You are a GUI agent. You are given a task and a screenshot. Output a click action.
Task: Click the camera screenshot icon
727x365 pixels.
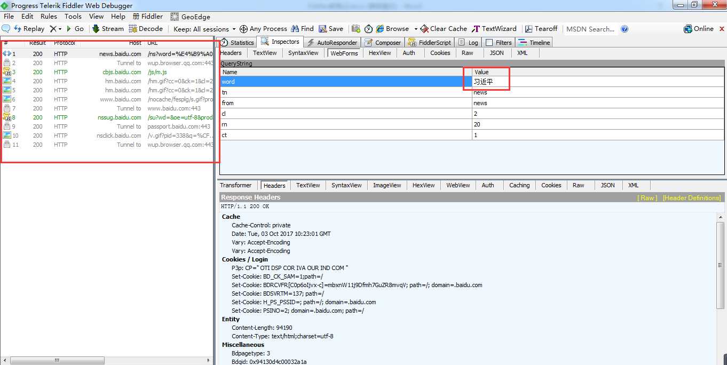click(x=355, y=29)
